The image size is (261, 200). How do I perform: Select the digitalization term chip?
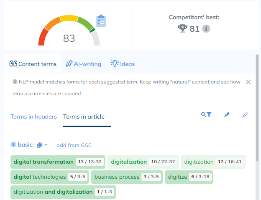click(143, 162)
